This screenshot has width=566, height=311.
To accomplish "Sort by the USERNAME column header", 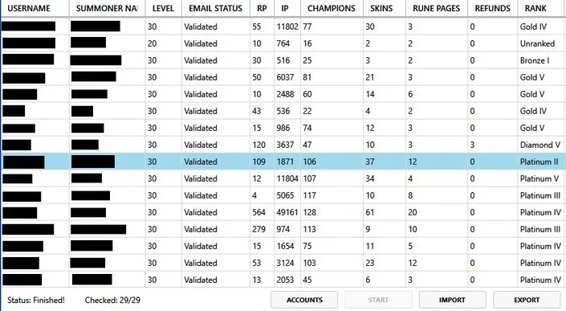I will tap(35, 8).
